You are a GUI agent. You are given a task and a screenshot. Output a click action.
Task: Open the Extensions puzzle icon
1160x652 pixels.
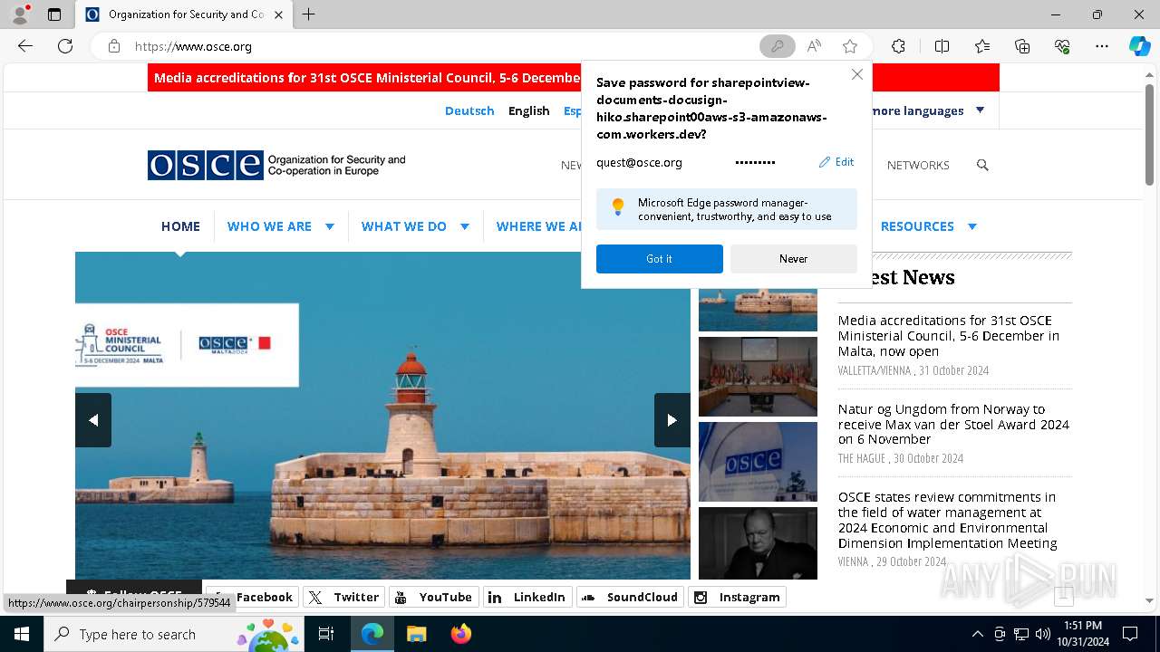(x=898, y=46)
